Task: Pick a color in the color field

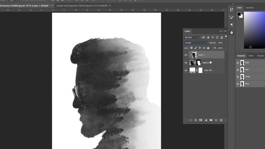Action: [254, 30]
